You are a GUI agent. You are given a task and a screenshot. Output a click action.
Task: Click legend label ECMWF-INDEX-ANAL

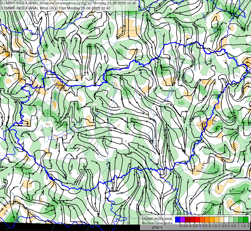coord(157,219)
